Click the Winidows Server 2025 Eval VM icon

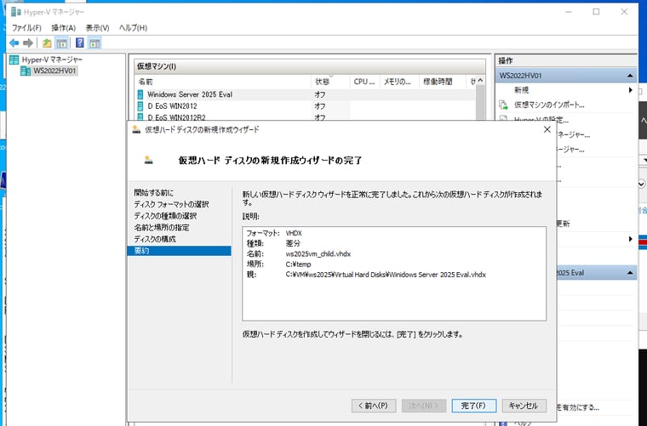(140, 94)
